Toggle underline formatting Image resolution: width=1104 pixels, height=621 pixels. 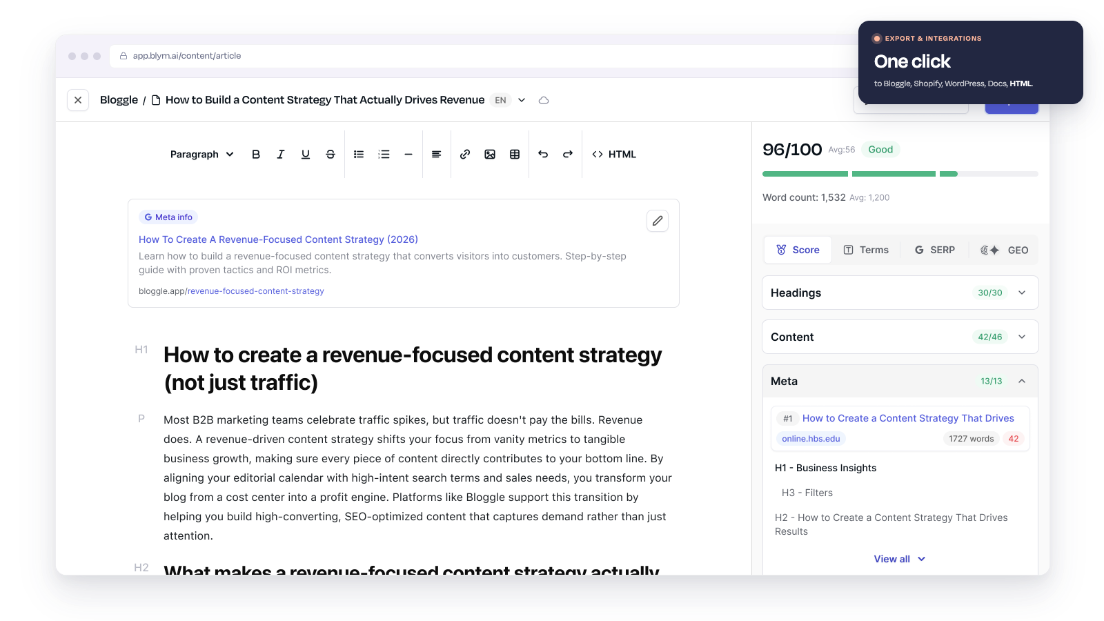tap(306, 155)
